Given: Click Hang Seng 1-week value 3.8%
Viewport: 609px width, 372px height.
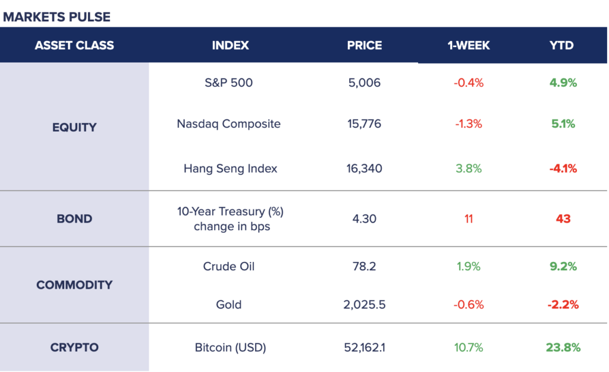Looking at the screenshot, I should (x=469, y=168).
